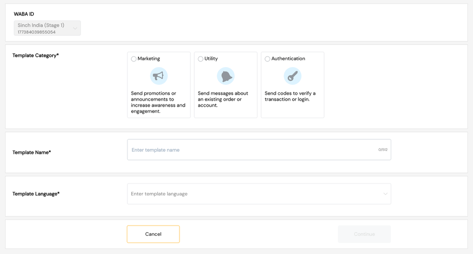
Task: Click the Marketing megaphone icon
Action: pos(159,76)
